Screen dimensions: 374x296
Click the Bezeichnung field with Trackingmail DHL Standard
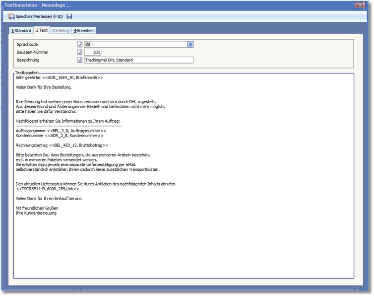pyautogui.click(x=138, y=61)
